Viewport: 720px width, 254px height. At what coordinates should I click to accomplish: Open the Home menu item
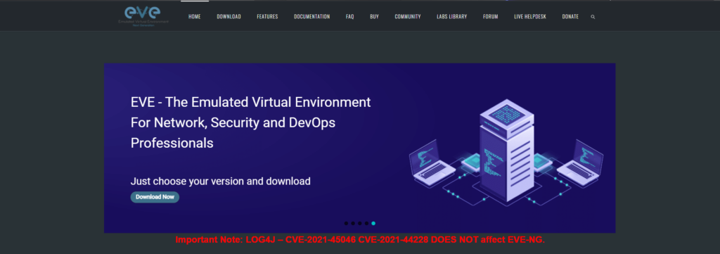pyautogui.click(x=195, y=17)
